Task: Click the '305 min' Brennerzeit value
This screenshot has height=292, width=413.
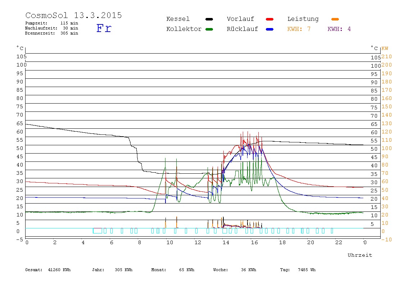Action: pos(69,33)
